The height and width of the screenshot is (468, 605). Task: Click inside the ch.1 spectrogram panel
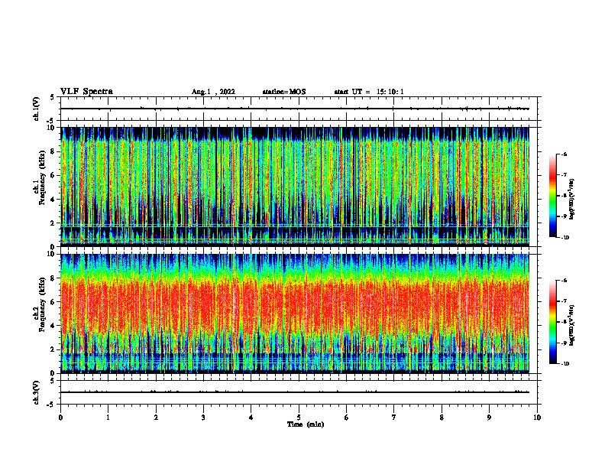(295, 187)
